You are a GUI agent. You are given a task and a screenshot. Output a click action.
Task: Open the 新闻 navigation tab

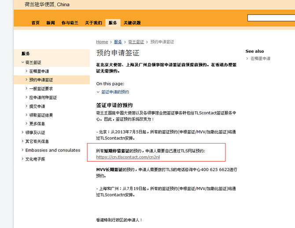pyautogui.click(x=51, y=23)
